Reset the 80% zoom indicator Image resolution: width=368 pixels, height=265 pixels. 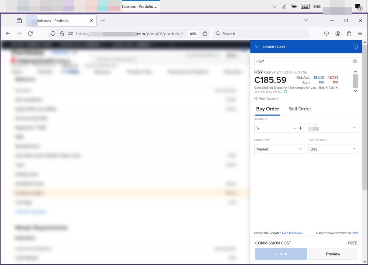click(x=193, y=33)
